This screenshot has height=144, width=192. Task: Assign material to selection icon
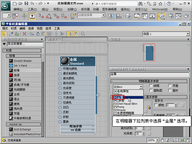point(17,34)
